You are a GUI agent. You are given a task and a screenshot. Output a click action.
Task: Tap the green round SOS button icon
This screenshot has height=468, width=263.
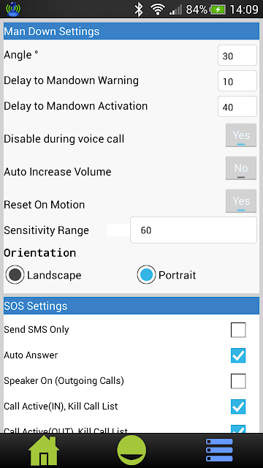(131, 450)
